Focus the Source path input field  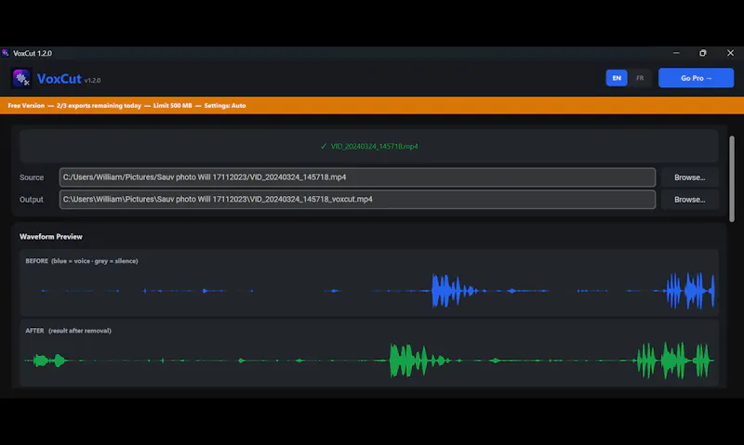pyautogui.click(x=357, y=177)
